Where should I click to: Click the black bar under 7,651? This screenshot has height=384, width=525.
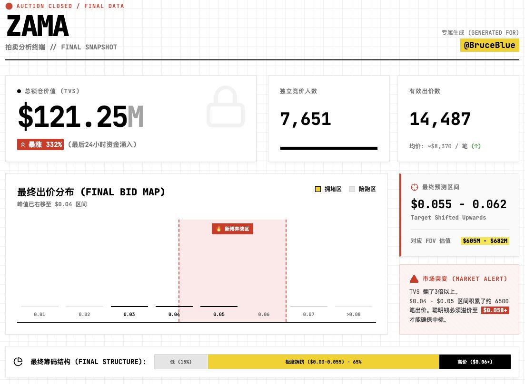pyautogui.click(x=329, y=148)
